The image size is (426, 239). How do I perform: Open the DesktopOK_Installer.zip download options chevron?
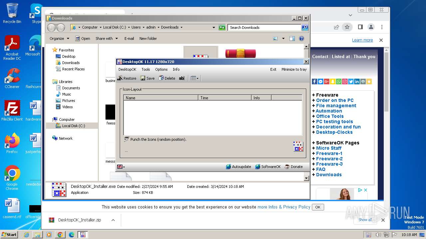click(113, 220)
